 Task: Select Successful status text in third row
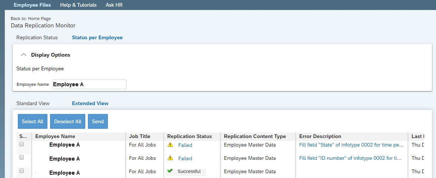[x=189, y=171]
